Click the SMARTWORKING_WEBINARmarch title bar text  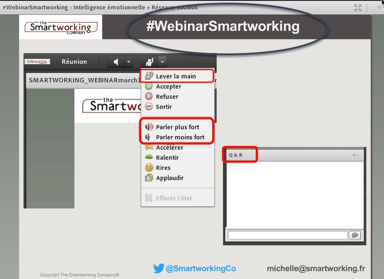tap(85, 80)
